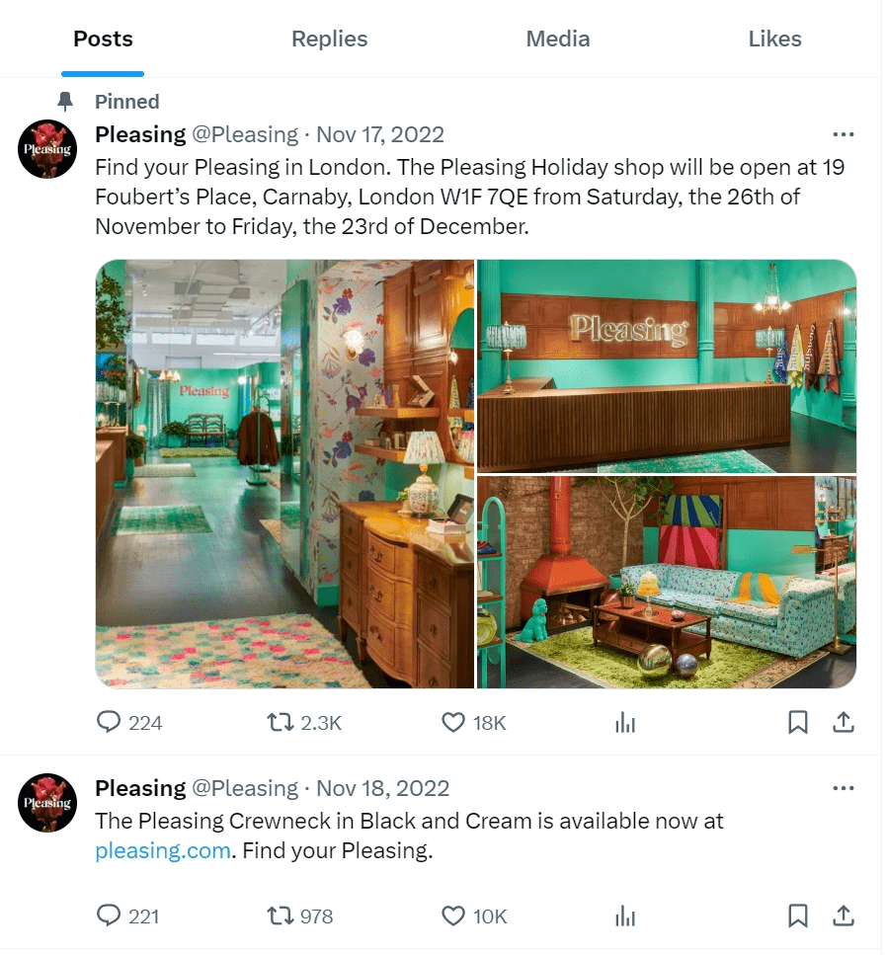Bookmark the Crewneck post

tap(798, 916)
